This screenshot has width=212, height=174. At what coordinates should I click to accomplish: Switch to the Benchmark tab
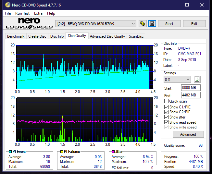[16, 36]
